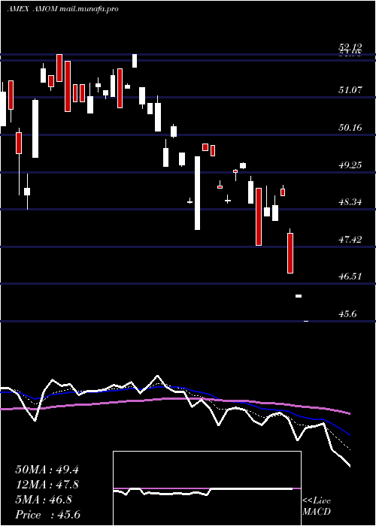Click the last small white candle near 46.2
This screenshot has width=376, height=526.
tap(299, 296)
